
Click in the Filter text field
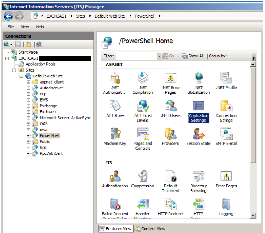click(x=137, y=56)
